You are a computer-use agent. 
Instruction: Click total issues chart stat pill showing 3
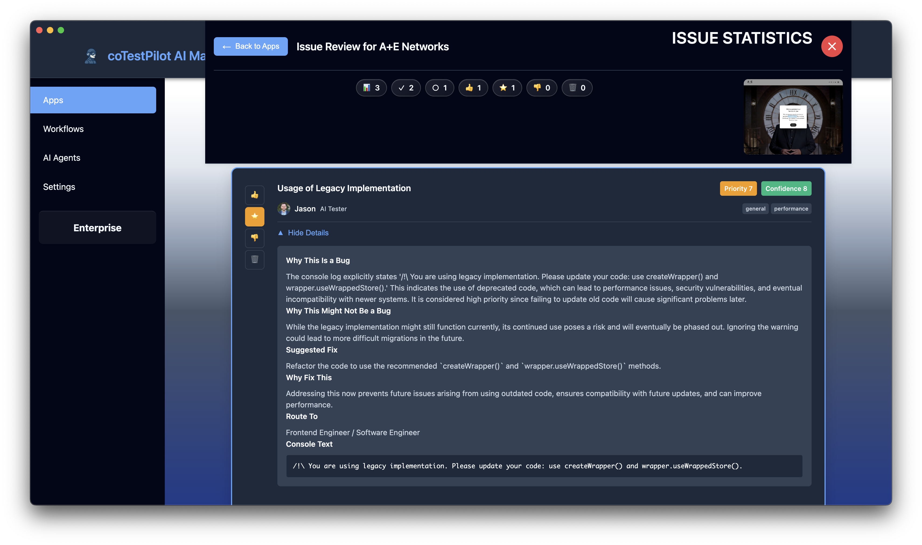(x=371, y=88)
